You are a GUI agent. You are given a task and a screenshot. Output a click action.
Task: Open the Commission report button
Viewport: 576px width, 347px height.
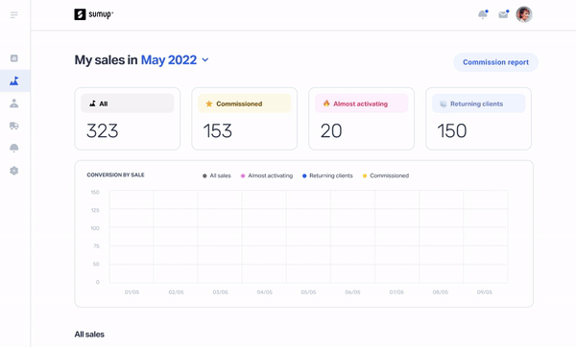[495, 62]
